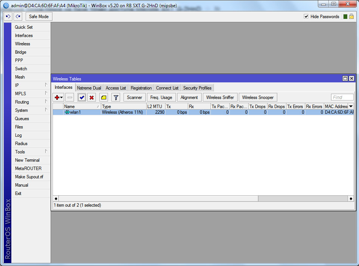The image size is (359, 266).
Task: Click the Scanner button
Action: coord(134,97)
